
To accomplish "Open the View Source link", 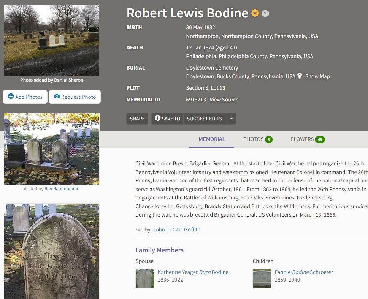I will 224,100.
